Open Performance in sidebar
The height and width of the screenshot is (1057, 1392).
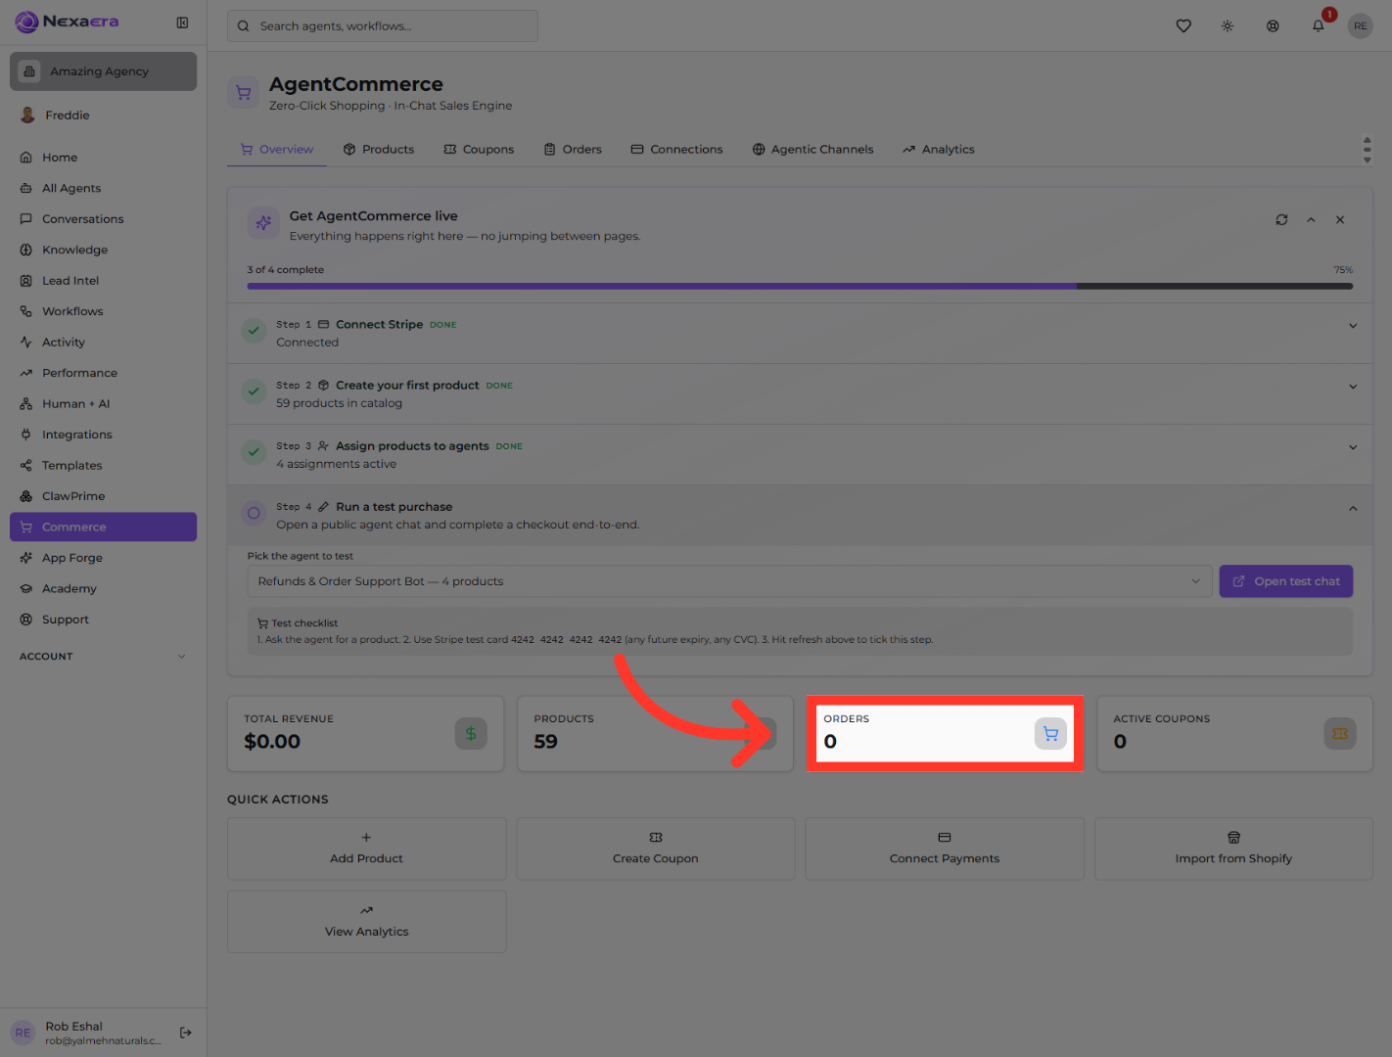(x=103, y=373)
